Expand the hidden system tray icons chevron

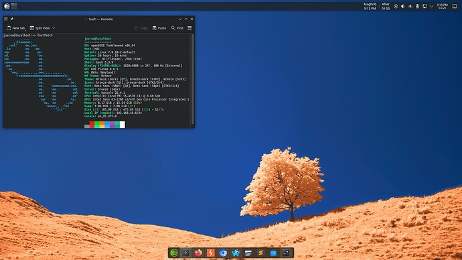[x=431, y=6]
